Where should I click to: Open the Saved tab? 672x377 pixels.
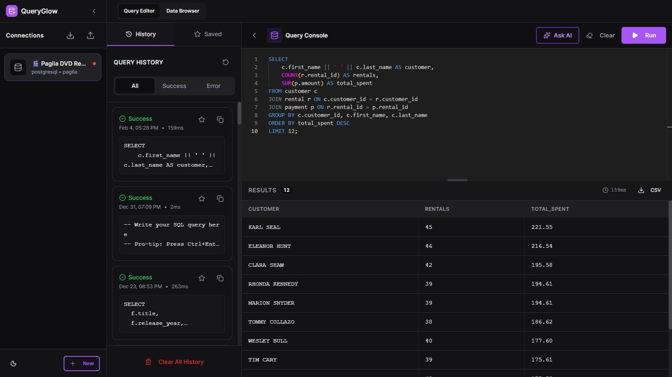coord(208,34)
